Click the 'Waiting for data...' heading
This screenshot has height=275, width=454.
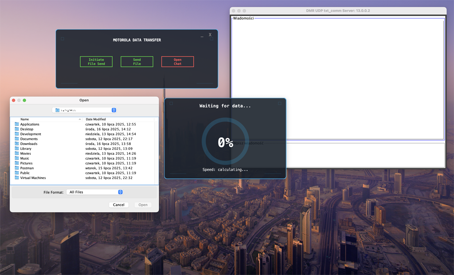(225, 106)
